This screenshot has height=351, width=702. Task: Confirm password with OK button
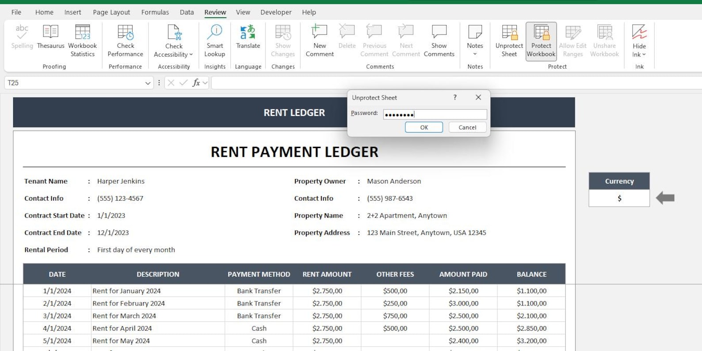pos(424,127)
